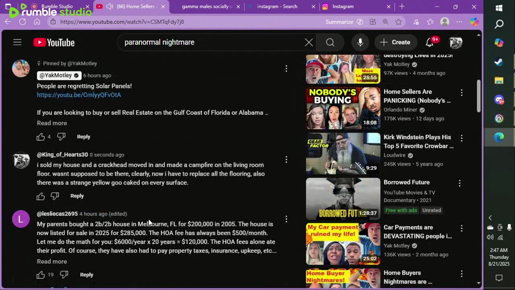Screen dimensions: 515x290
Task: Open the NOBODY'S BUYING video thumbnail
Action: point(343,108)
